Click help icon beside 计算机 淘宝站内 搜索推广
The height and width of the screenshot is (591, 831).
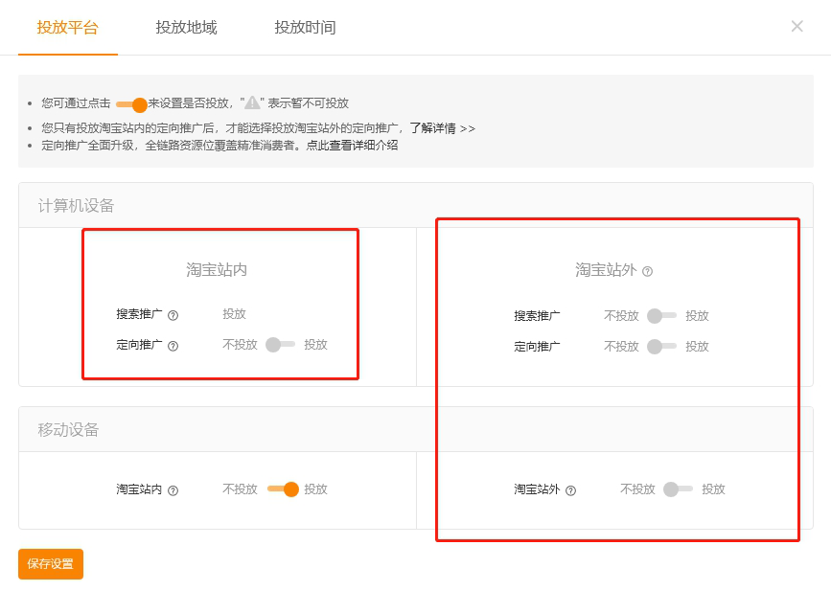173,315
